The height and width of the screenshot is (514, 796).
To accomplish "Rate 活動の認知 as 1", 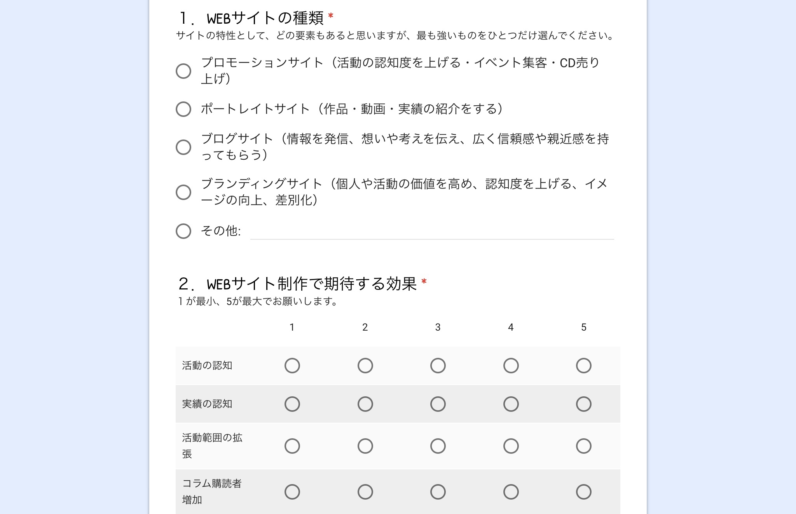I will tap(292, 366).
